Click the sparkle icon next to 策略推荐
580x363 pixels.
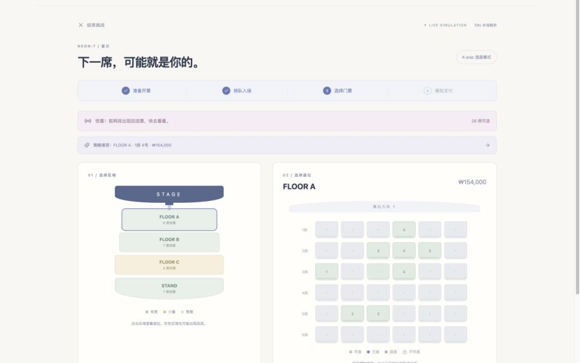87,145
